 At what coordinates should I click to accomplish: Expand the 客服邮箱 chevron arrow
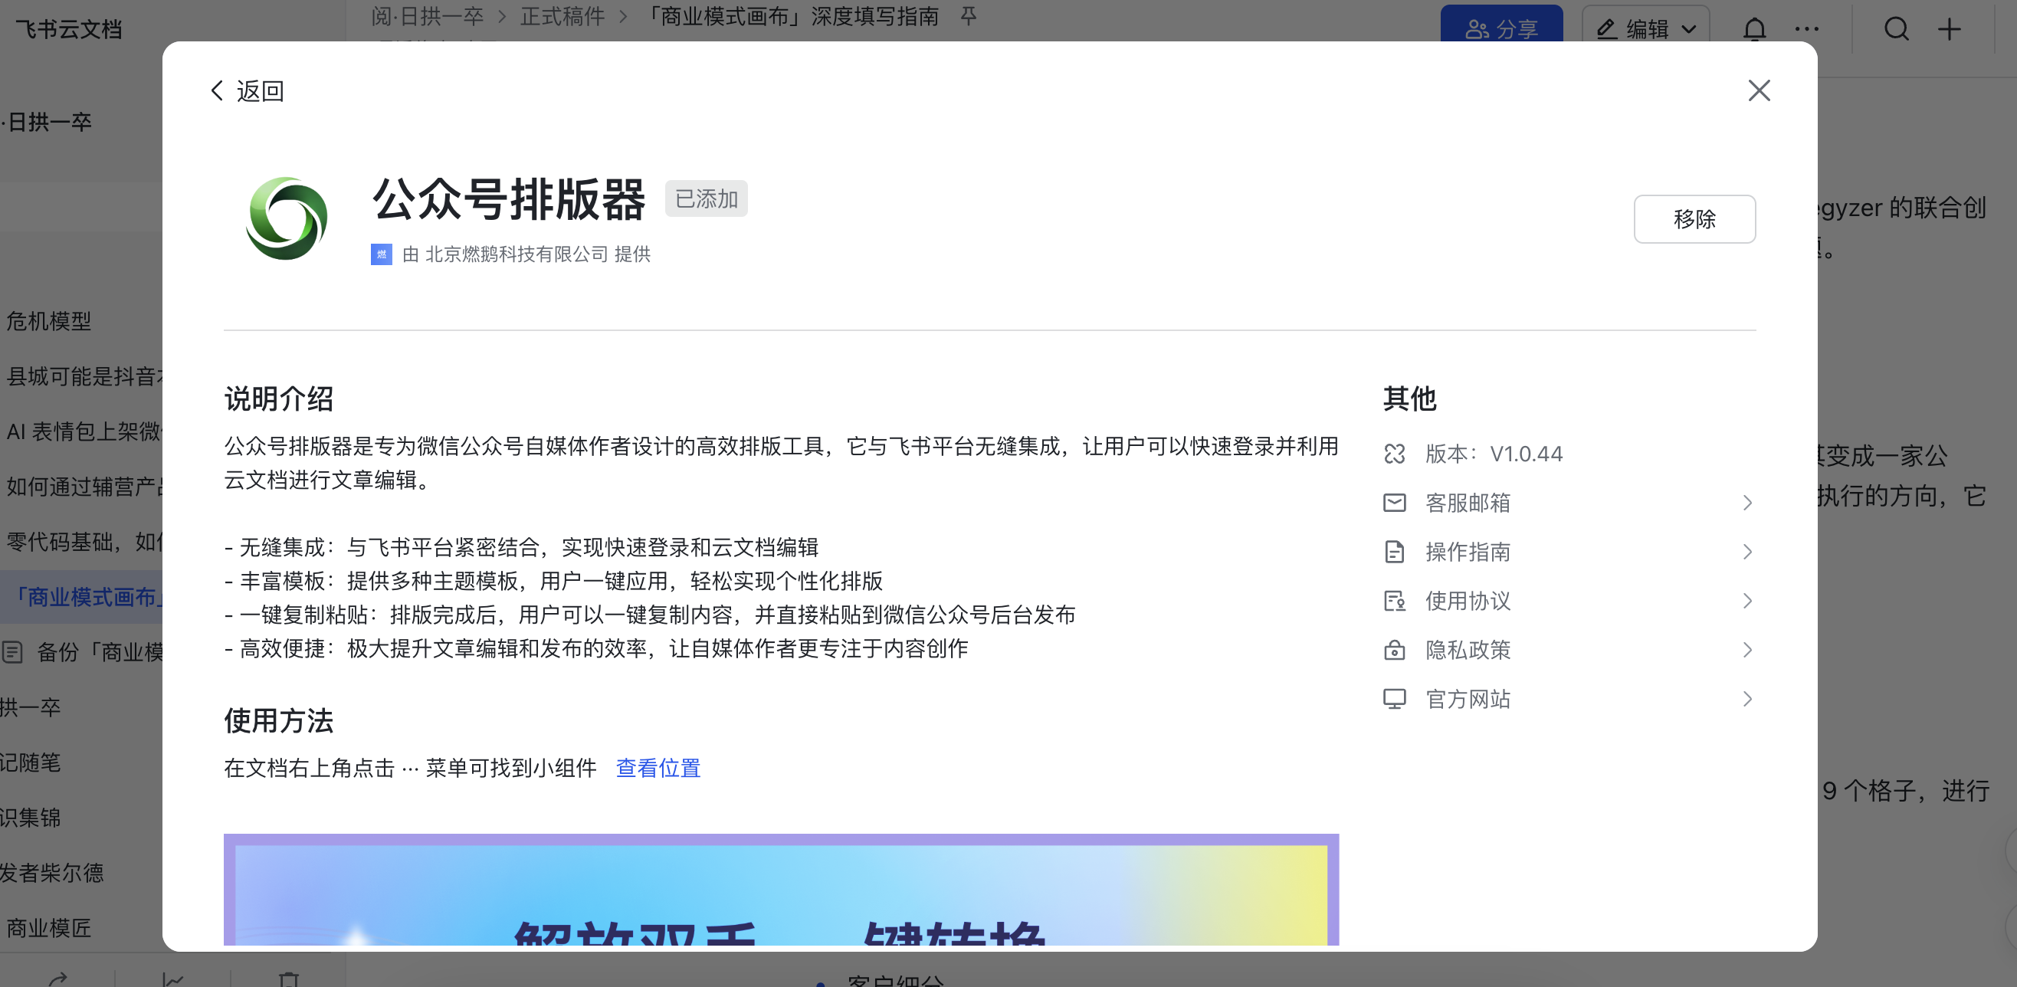tap(1747, 503)
